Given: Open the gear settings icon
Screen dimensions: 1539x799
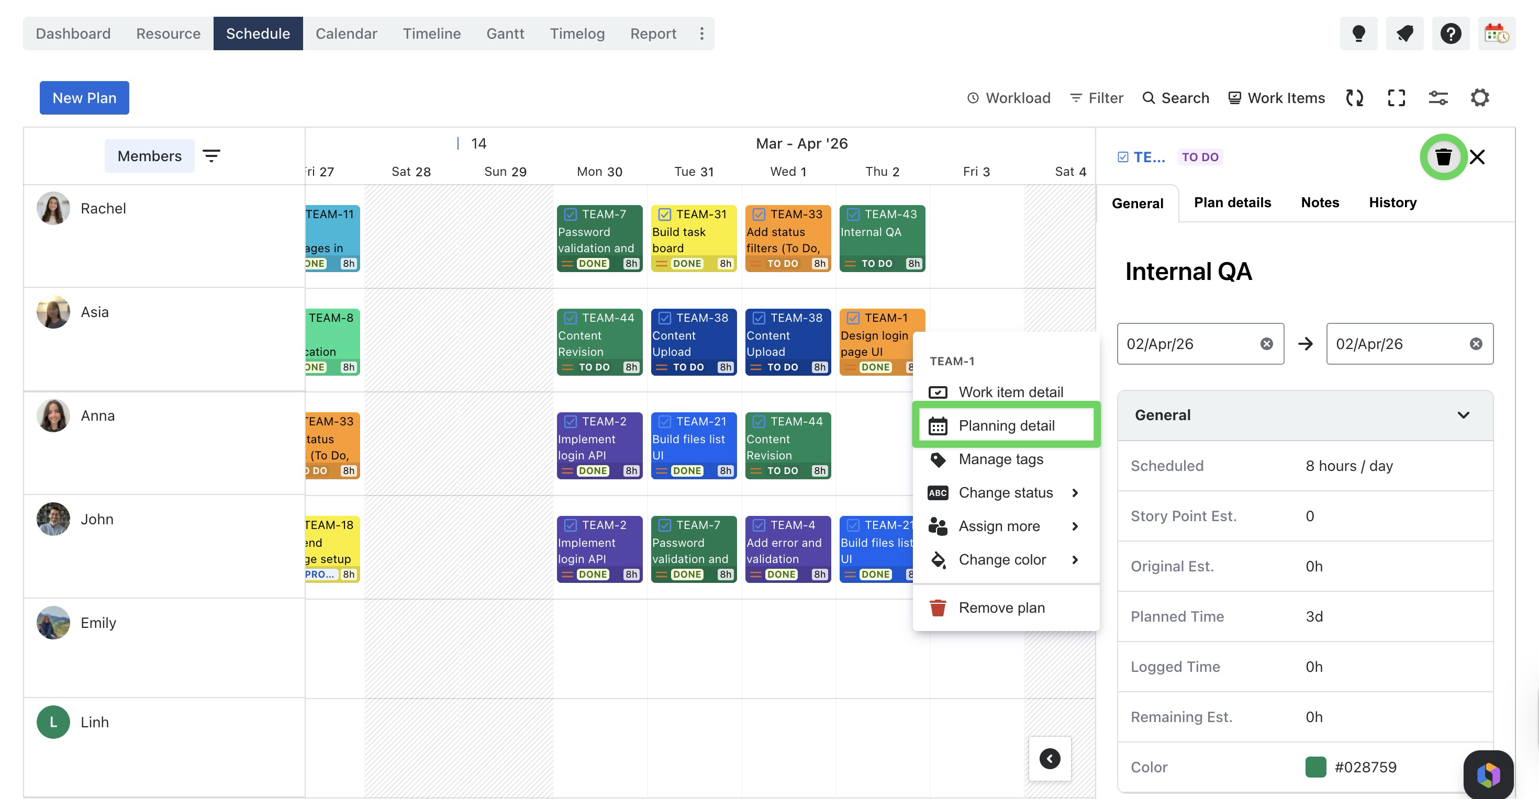Looking at the screenshot, I should tap(1479, 98).
